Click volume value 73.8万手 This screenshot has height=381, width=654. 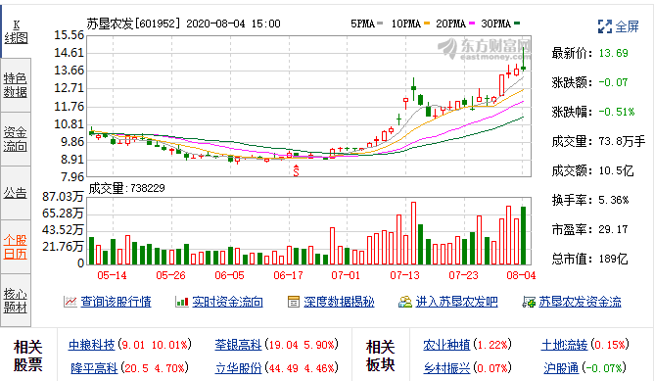(622, 141)
